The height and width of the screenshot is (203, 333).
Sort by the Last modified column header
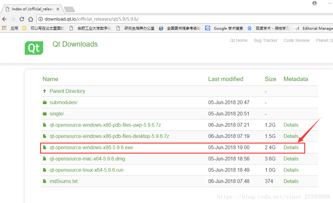coord(225,79)
